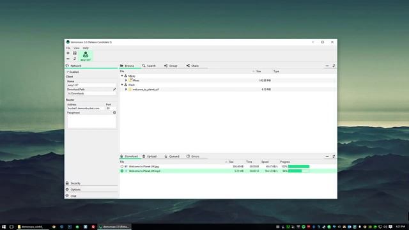Click the Port input field
The image size is (409, 230).
click(x=111, y=108)
